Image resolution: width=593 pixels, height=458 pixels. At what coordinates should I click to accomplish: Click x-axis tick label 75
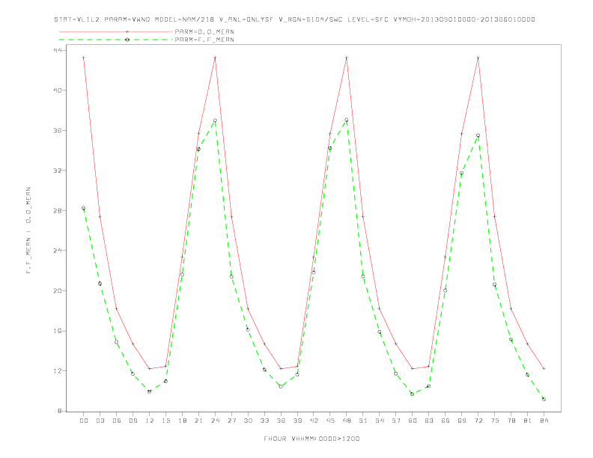point(495,421)
